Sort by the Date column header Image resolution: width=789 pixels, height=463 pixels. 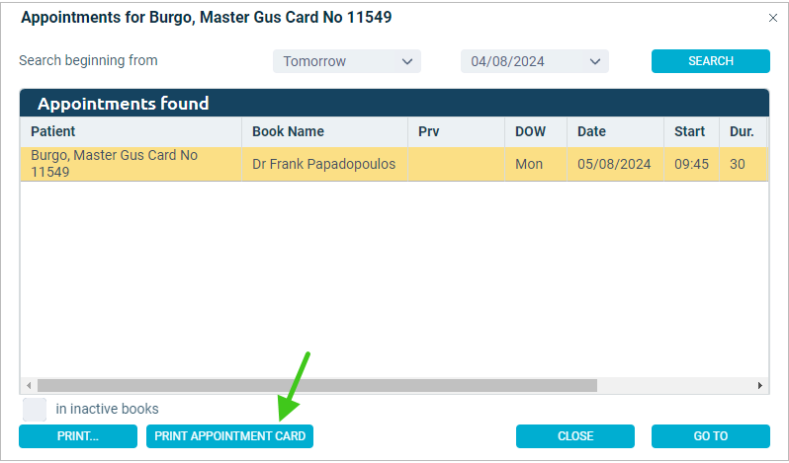[615, 131]
